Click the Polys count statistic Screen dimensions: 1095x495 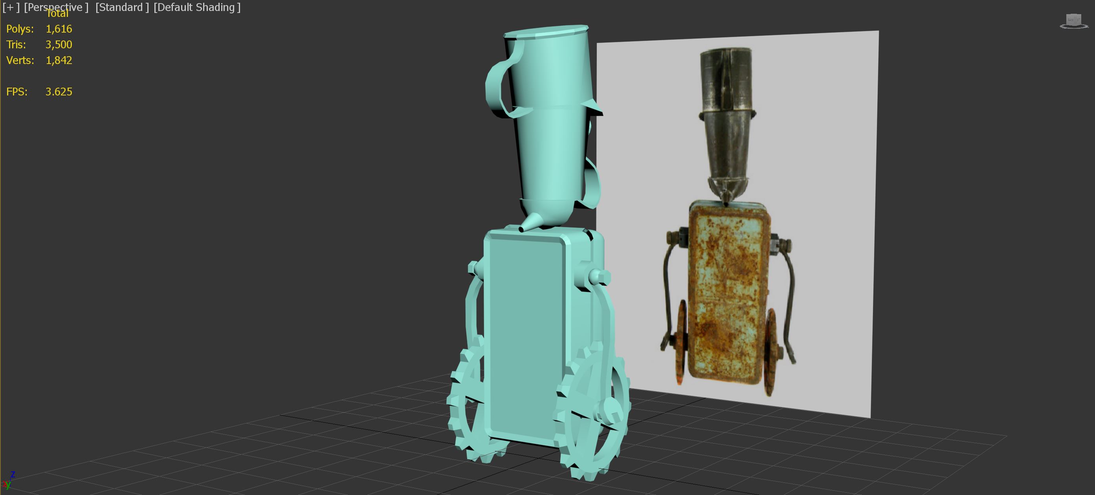59,29
